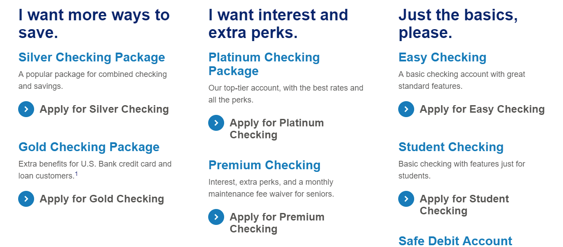
Task: Open the Silver Checking Package heading link
Action: coord(92,57)
